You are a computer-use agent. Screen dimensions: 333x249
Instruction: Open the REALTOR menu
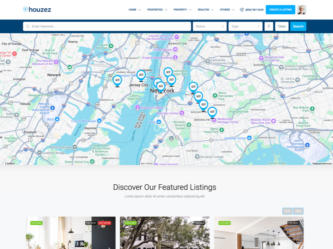click(206, 10)
